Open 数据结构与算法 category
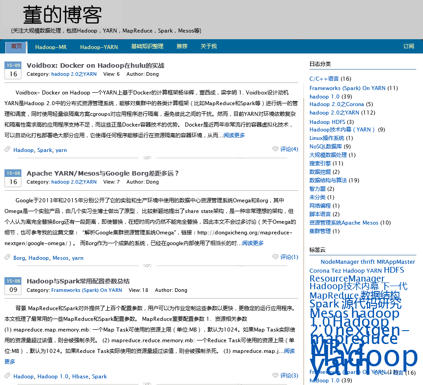 pyautogui.click(x=328, y=180)
